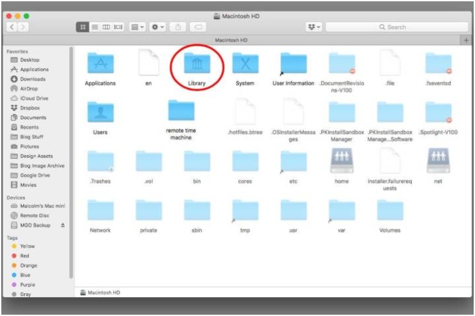This screenshot has height=316, width=475.
Task: Select the .hotfiles.btree file
Action: 245,111
